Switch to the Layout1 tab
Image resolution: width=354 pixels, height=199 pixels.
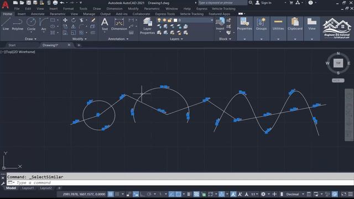(x=28, y=188)
